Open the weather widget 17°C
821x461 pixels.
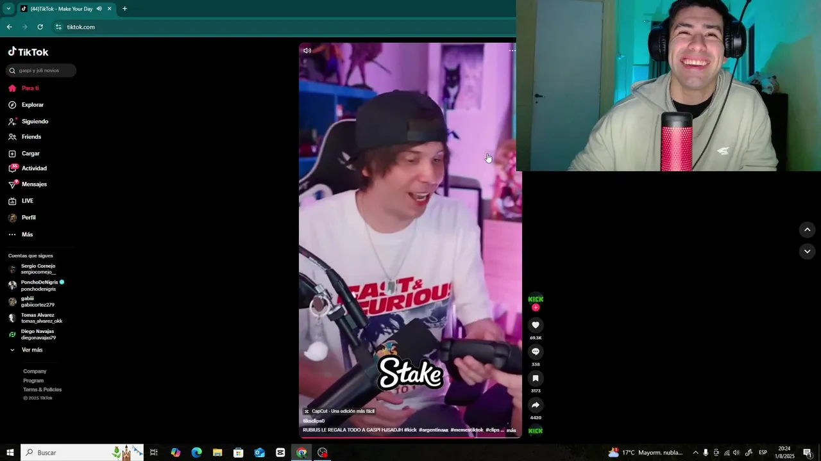click(645, 453)
